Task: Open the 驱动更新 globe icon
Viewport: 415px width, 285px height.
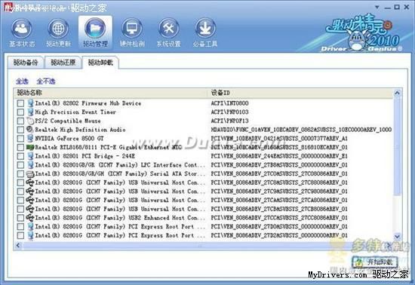Action: pyautogui.click(x=58, y=29)
